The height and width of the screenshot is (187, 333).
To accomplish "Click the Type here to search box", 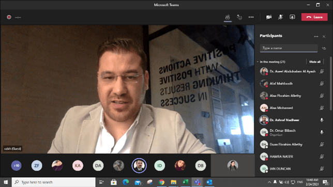I will 54,182.
